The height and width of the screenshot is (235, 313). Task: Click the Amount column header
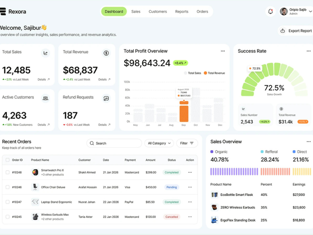(x=150, y=160)
